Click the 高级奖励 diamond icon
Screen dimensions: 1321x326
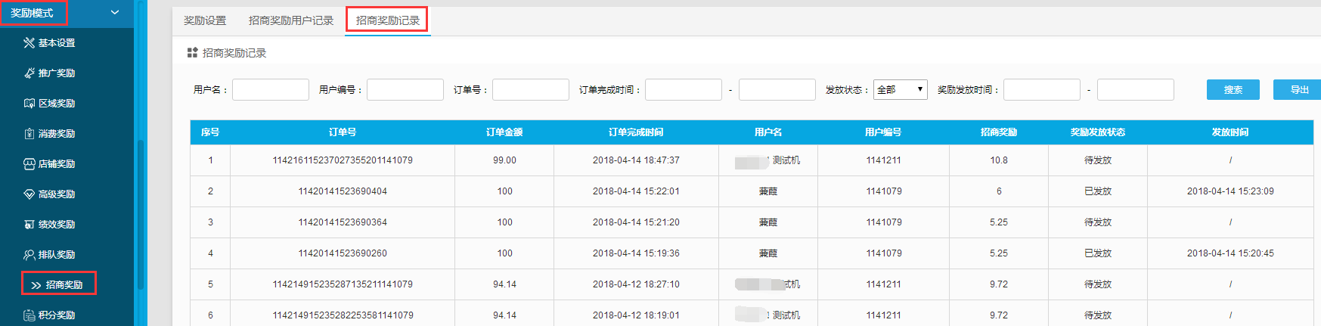29,194
